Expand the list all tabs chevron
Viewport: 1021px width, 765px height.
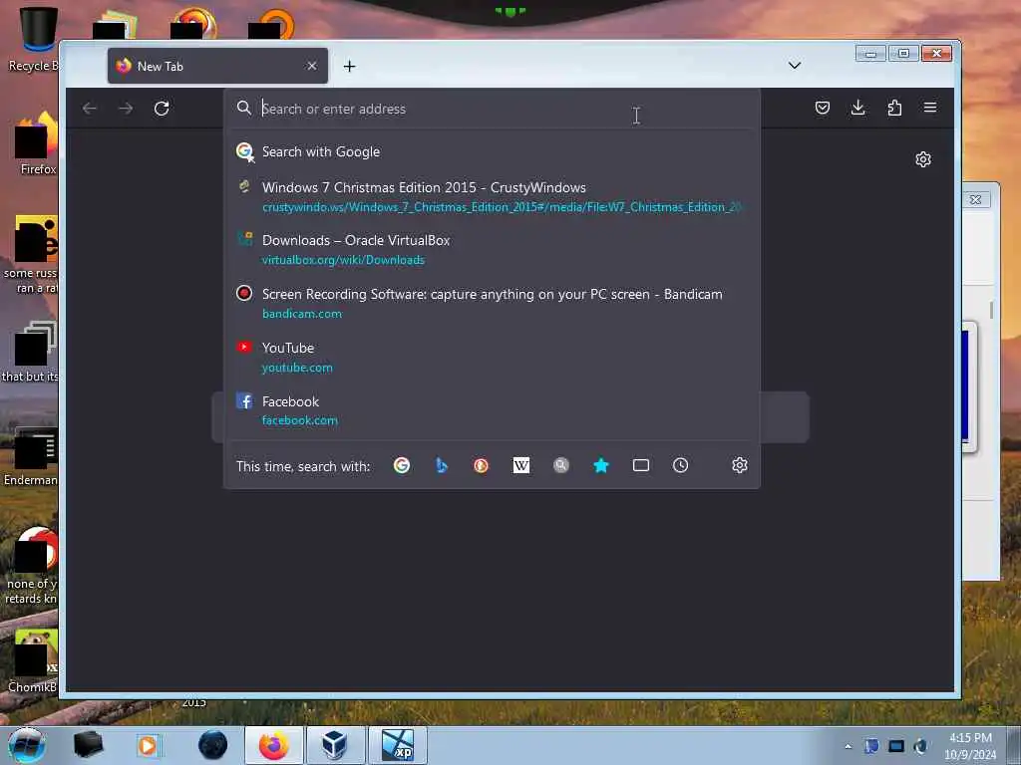pos(795,65)
